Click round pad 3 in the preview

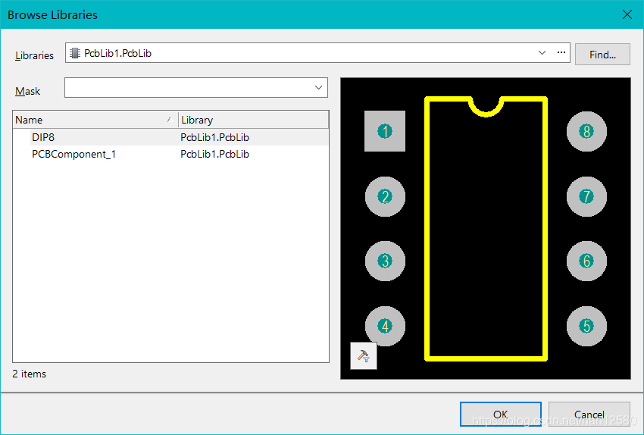click(385, 261)
